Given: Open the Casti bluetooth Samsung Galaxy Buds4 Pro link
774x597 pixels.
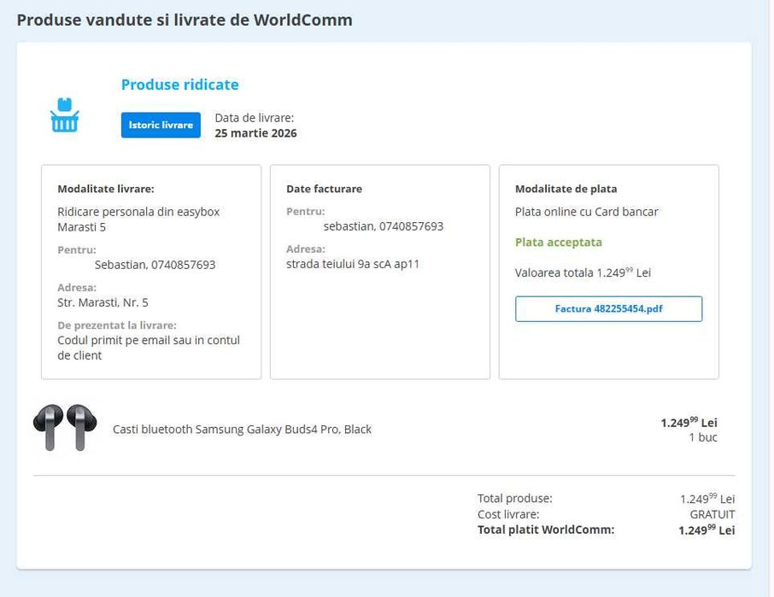Looking at the screenshot, I should point(242,430).
